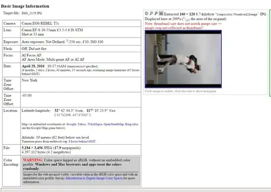
Task: Click the 'Focus:' row label
Action: [9, 55]
